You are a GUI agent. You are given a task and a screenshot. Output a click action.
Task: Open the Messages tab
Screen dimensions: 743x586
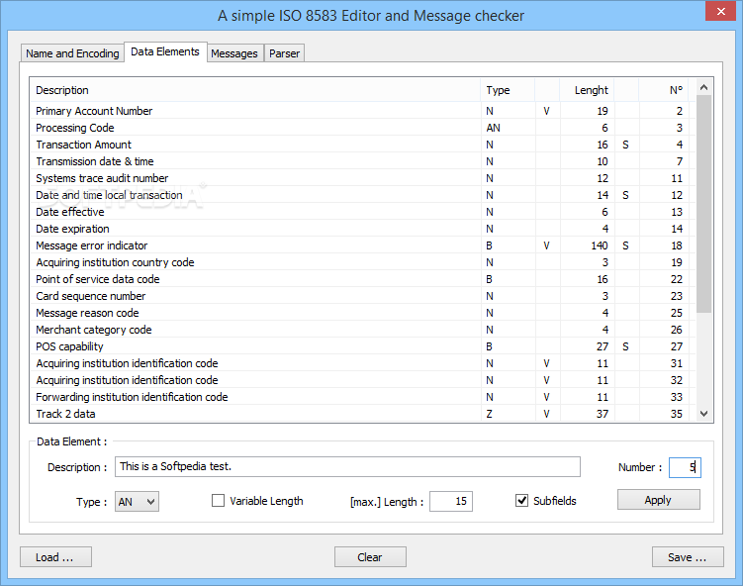click(x=234, y=53)
